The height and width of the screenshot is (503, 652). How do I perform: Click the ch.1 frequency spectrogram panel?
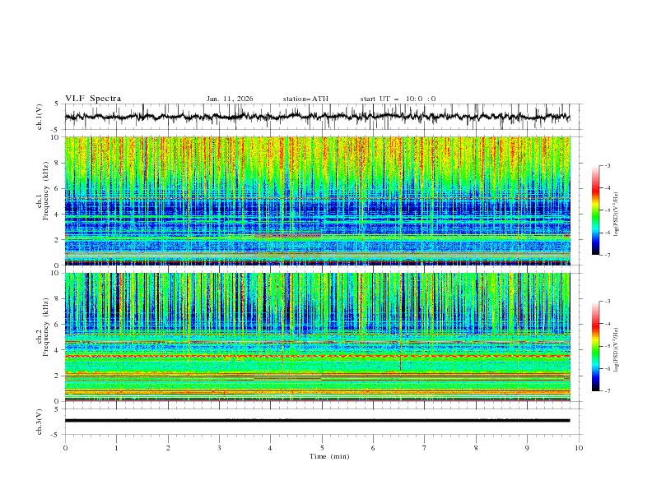coord(317,201)
